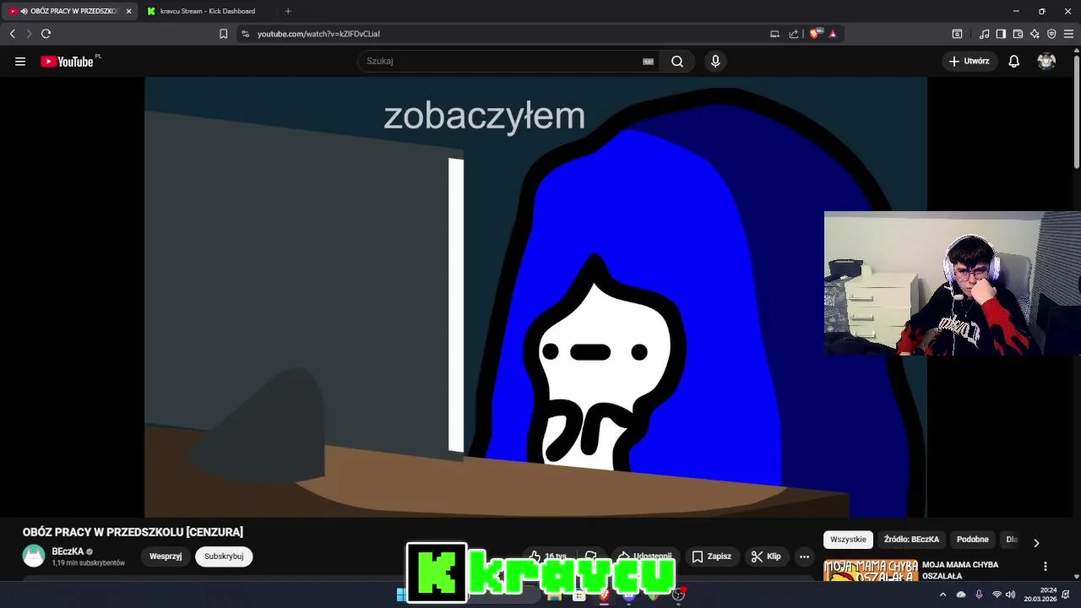Open a new browser tab

(x=288, y=11)
